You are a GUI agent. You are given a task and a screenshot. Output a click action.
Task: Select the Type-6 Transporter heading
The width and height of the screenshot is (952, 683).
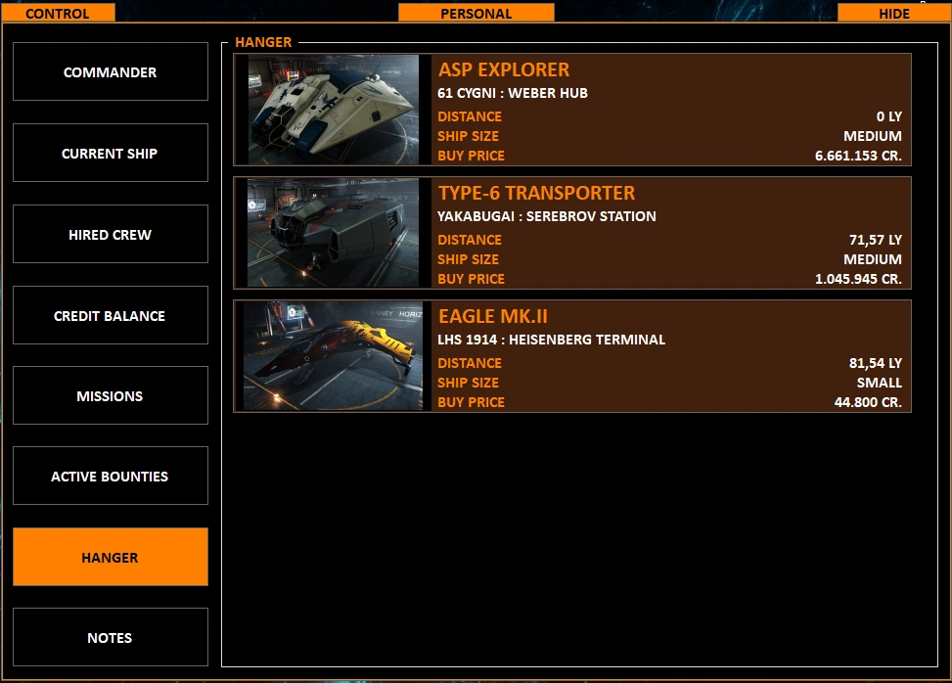pos(537,193)
